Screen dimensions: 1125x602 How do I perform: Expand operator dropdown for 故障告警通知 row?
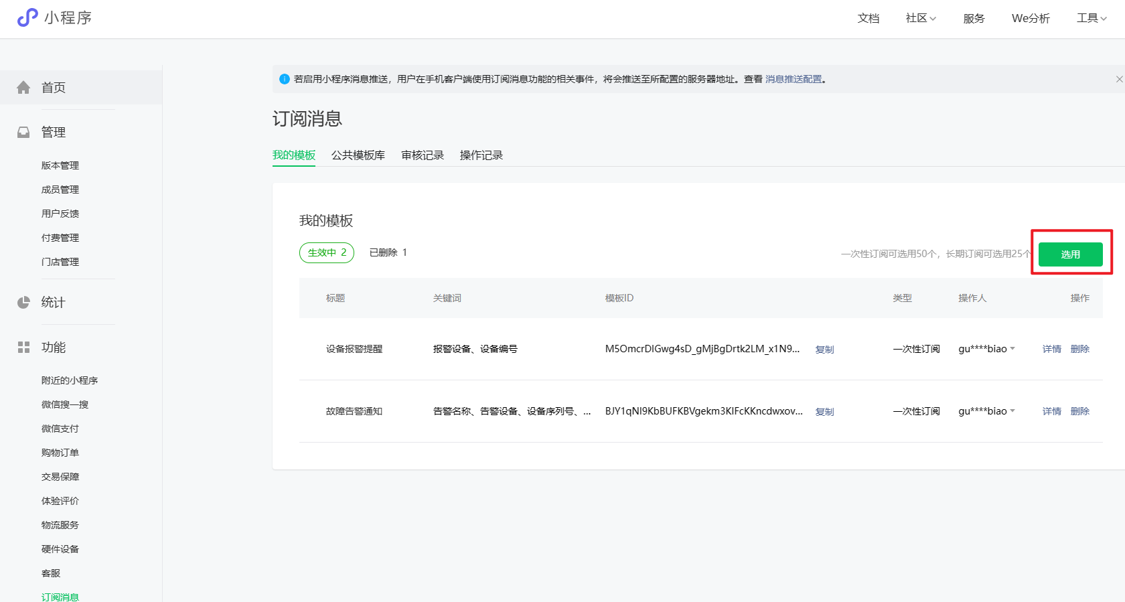tap(1012, 410)
